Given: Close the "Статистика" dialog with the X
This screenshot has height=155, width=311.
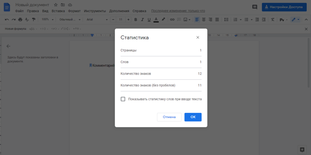Looking at the screenshot, I should point(198,38).
